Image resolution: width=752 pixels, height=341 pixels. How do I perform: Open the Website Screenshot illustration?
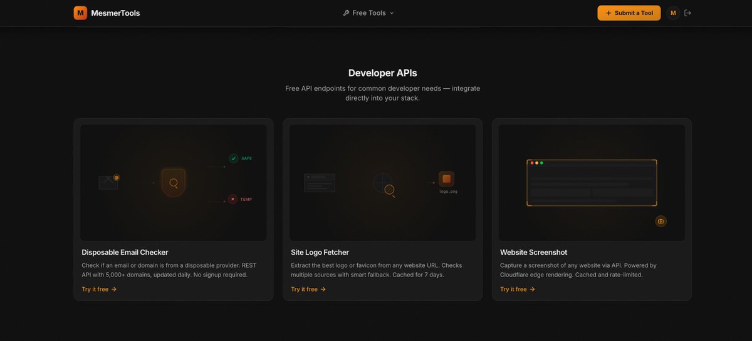click(x=592, y=182)
